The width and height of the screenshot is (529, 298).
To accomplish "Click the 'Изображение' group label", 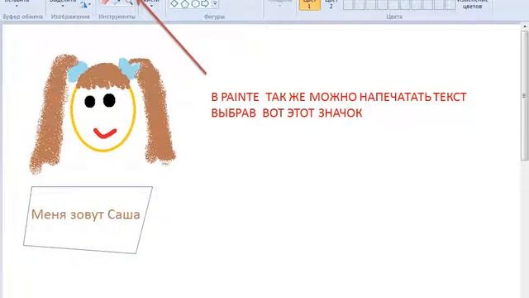I will 70,17.
